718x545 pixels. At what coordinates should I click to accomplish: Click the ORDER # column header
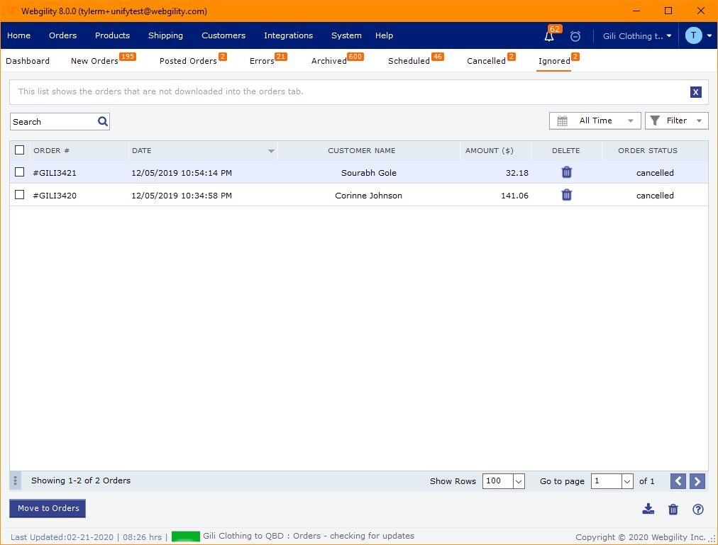pyautogui.click(x=51, y=150)
